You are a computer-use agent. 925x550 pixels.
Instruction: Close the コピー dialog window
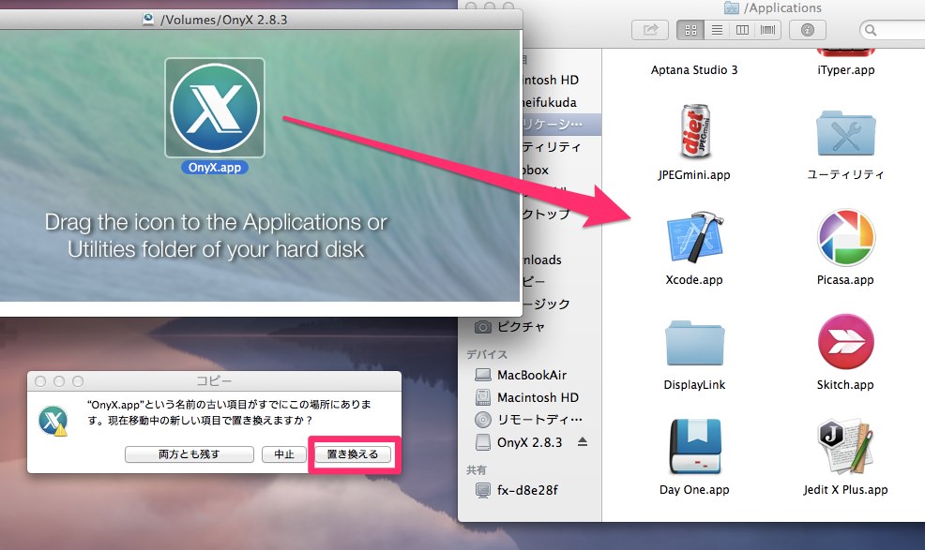(x=40, y=381)
